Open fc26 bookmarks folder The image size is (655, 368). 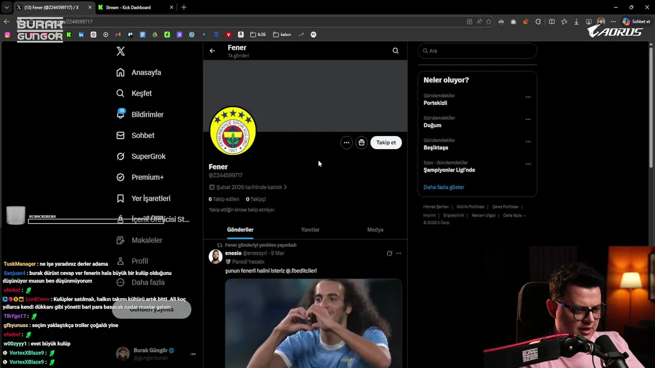click(x=258, y=35)
